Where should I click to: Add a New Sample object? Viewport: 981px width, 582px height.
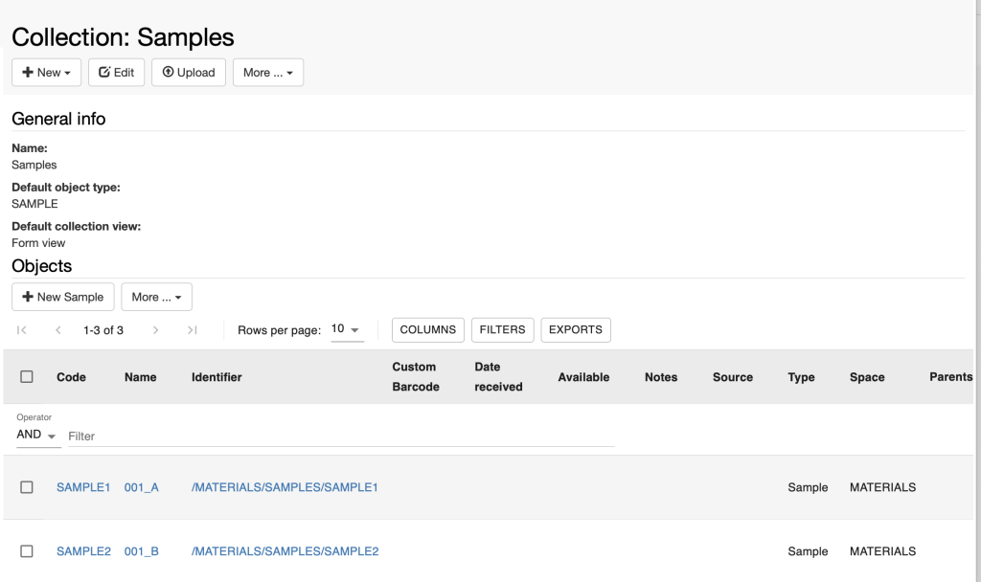tap(62, 297)
